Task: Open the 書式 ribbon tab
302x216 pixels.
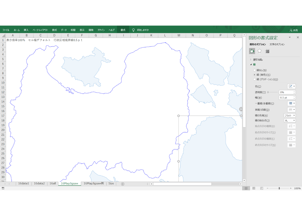Action: coord(123,30)
